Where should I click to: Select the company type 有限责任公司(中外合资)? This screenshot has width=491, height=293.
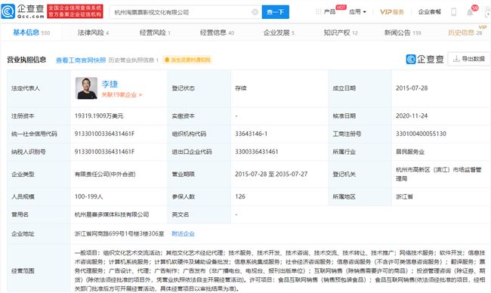(105, 174)
